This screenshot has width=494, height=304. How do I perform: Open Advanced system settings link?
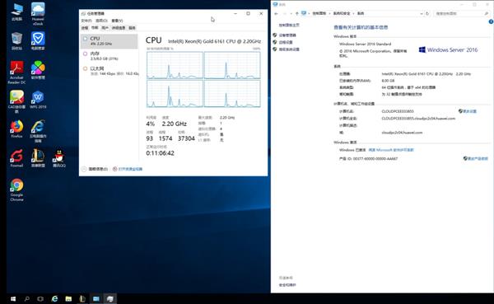point(289,49)
